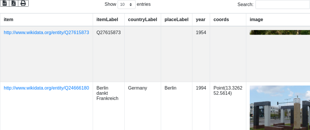This screenshot has height=130, width=310.
Task: Sort by the year column header
Action: click(x=200, y=20)
